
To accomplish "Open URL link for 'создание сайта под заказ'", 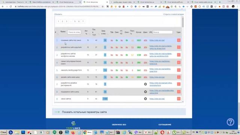I will [157, 40].
